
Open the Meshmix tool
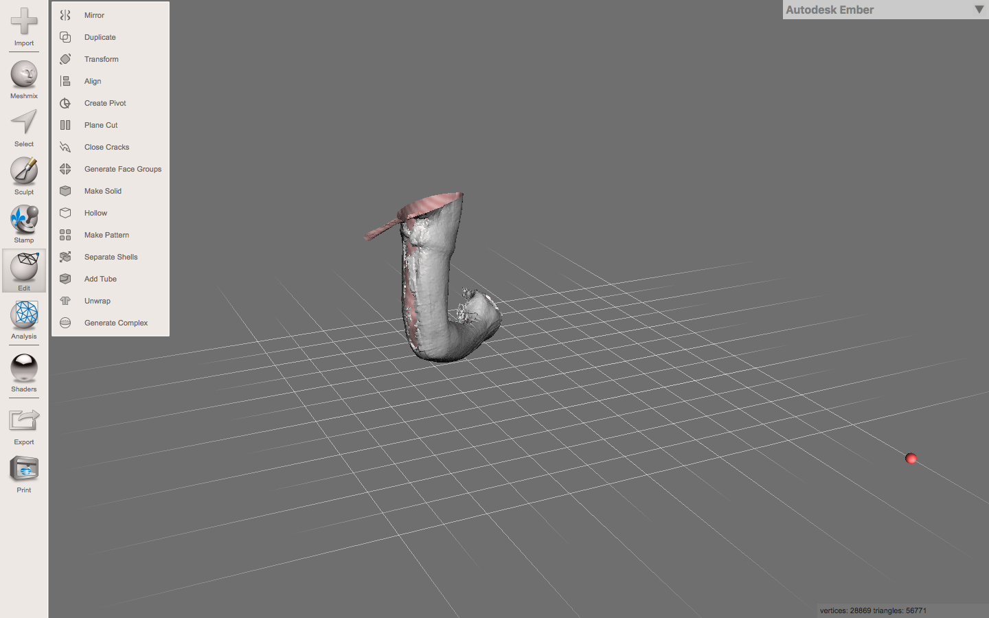tap(24, 75)
